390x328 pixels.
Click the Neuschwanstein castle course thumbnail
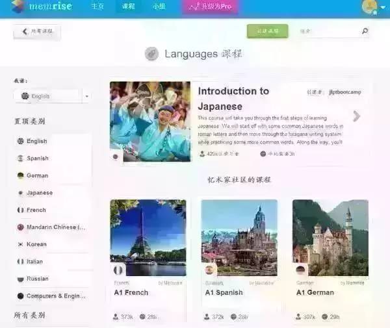coord(331,238)
